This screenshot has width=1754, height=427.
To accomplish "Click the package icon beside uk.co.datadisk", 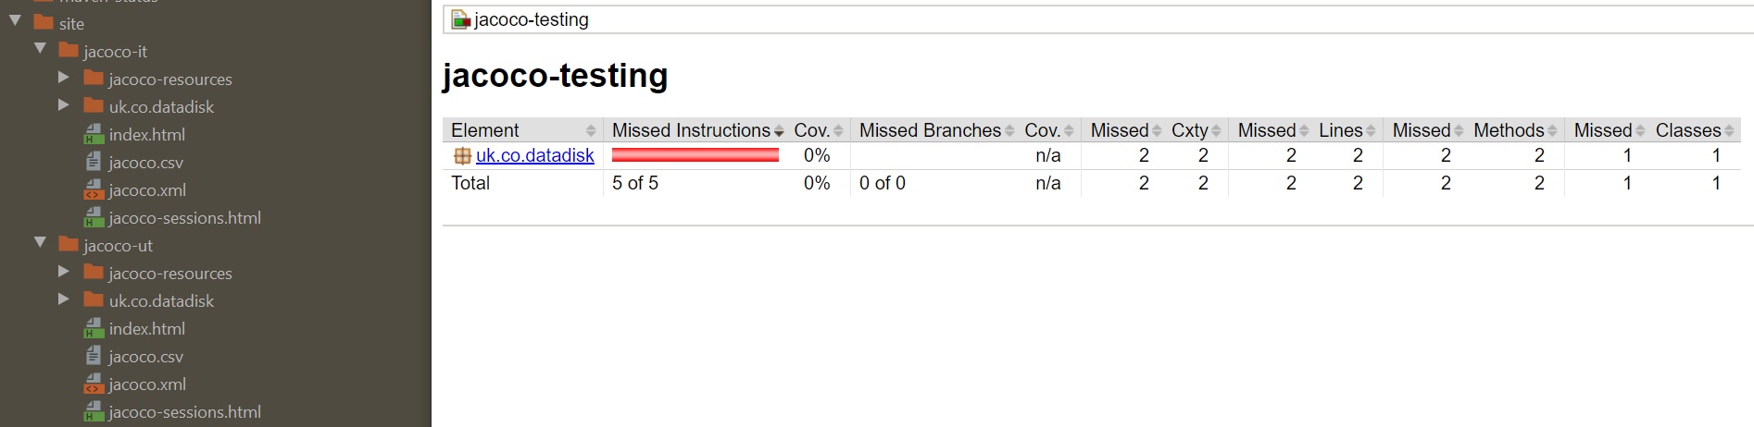I will [462, 156].
